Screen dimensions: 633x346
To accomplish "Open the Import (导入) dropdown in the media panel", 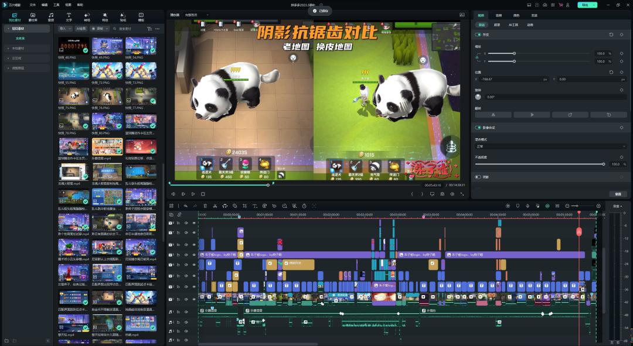I will coord(65,29).
